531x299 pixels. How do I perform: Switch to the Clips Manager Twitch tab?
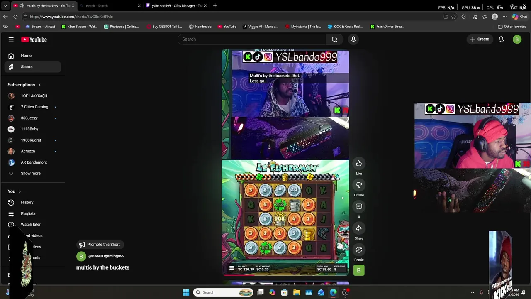coord(177,6)
